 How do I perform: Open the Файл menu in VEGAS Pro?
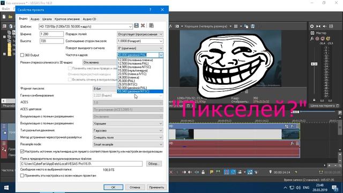pos(6,9)
